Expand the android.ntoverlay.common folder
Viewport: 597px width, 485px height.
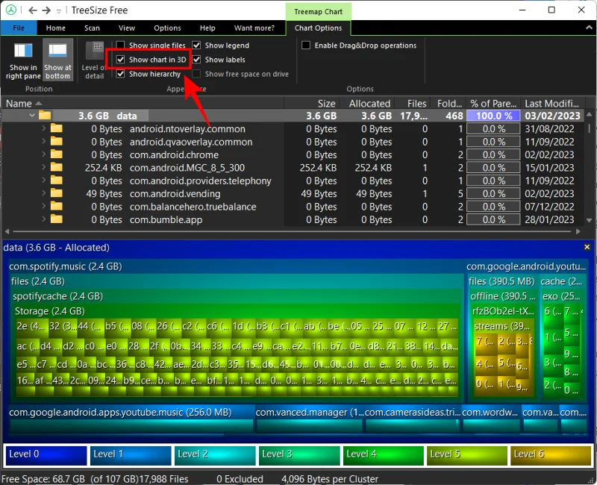tap(43, 128)
